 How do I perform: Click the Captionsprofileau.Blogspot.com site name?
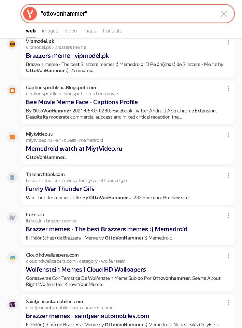61,87
